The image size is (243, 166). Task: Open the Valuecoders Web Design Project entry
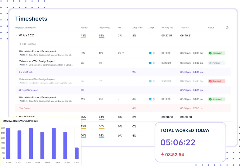click(x=36, y=61)
